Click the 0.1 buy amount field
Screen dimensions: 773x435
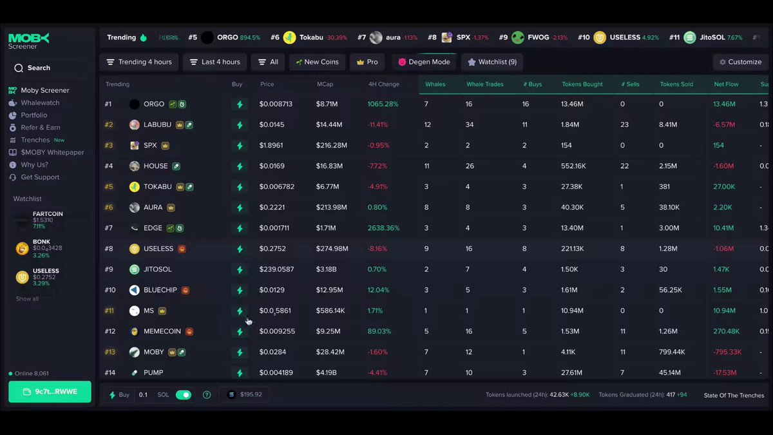[143, 395]
